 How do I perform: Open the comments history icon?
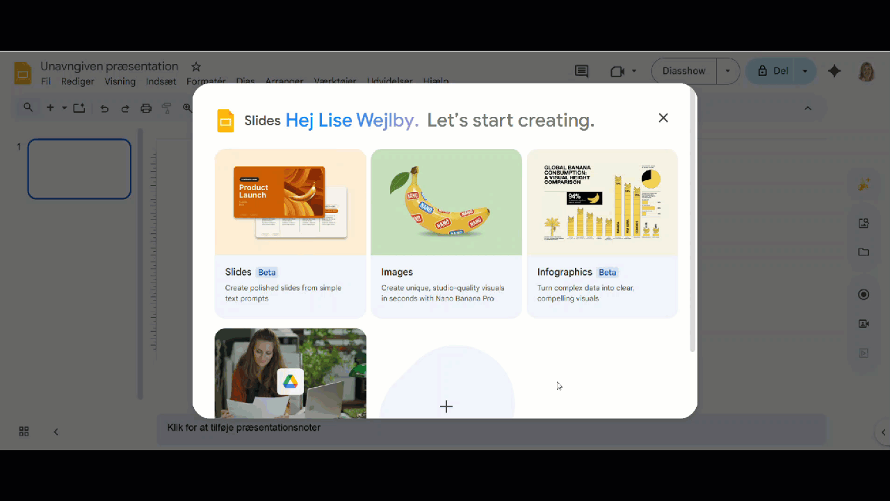[581, 71]
